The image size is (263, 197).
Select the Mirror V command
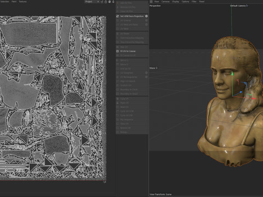pyautogui.click(x=132, y=65)
